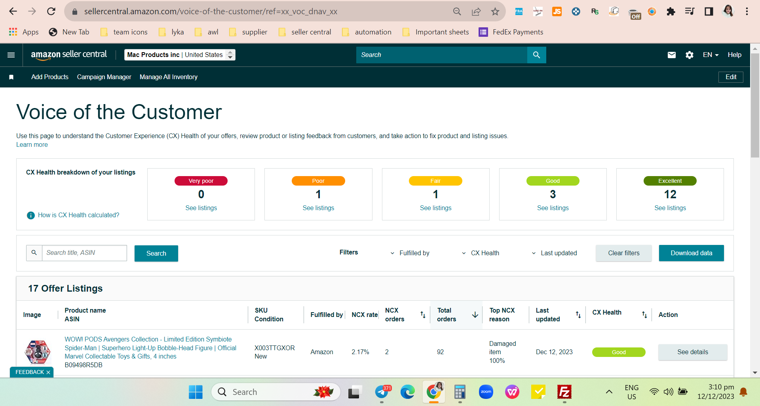Open FileZilla from the taskbar
The height and width of the screenshot is (406, 760).
(564, 392)
